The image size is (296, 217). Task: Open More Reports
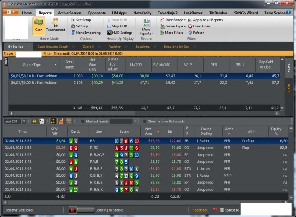tap(146, 27)
